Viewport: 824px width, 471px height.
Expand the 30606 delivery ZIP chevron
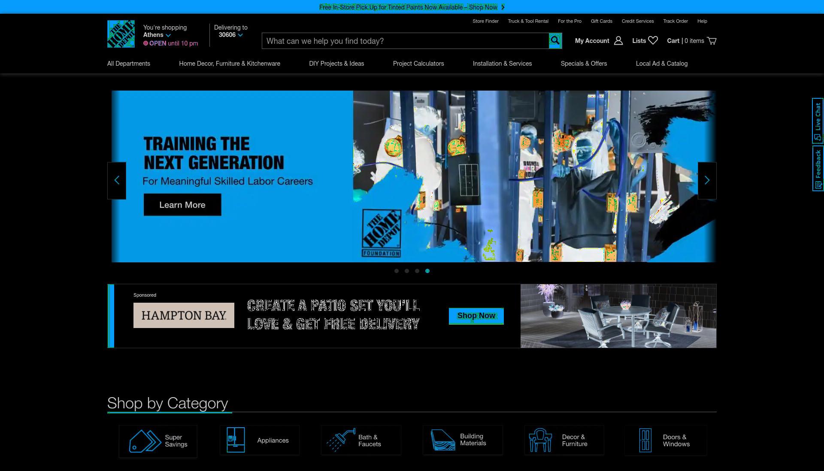[240, 35]
